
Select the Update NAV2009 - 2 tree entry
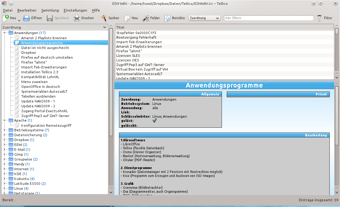click(38, 106)
